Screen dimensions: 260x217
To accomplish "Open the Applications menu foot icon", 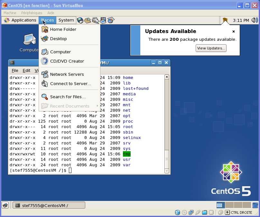I will (7, 20).
